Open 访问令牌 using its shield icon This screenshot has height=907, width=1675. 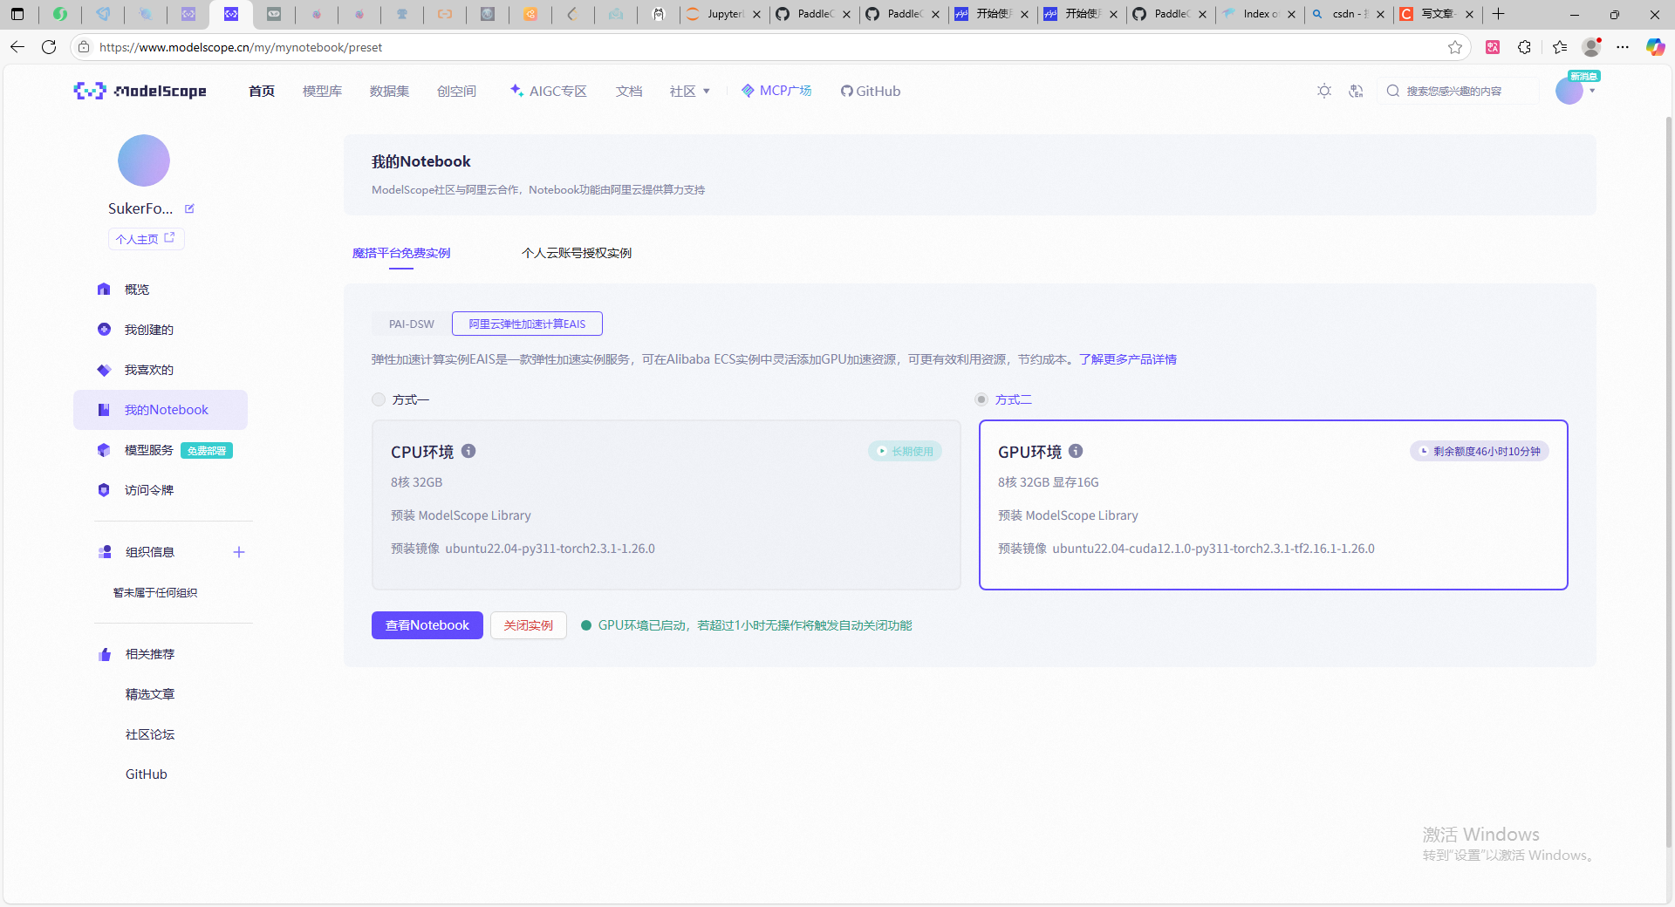point(104,489)
